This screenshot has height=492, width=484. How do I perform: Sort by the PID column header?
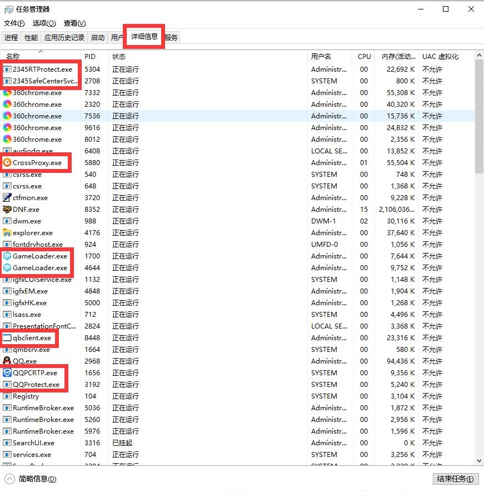(94, 56)
